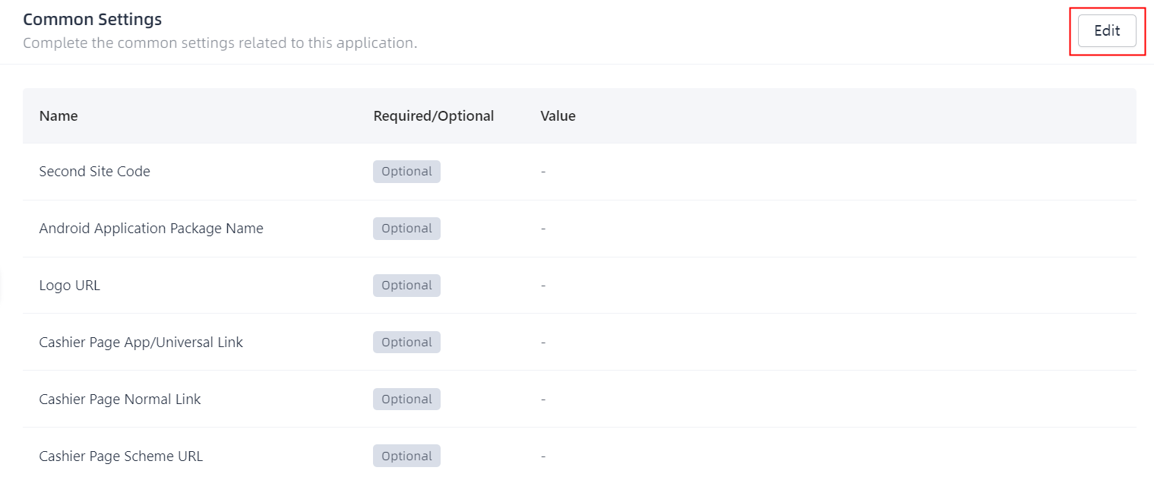Click the Value column header
The width and height of the screenshot is (1154, 480).
pyautogui.click(x=558, y=116)
